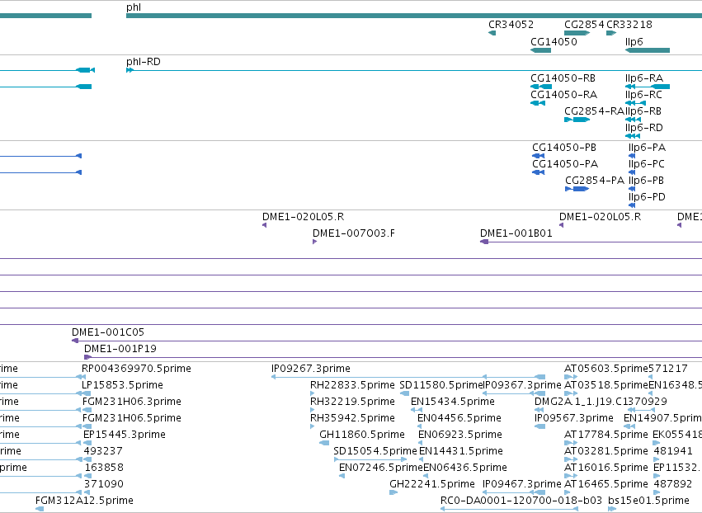Click the IP09567.3prime label
This screenshot has height=513, width=702.
(x=574, y=418)
